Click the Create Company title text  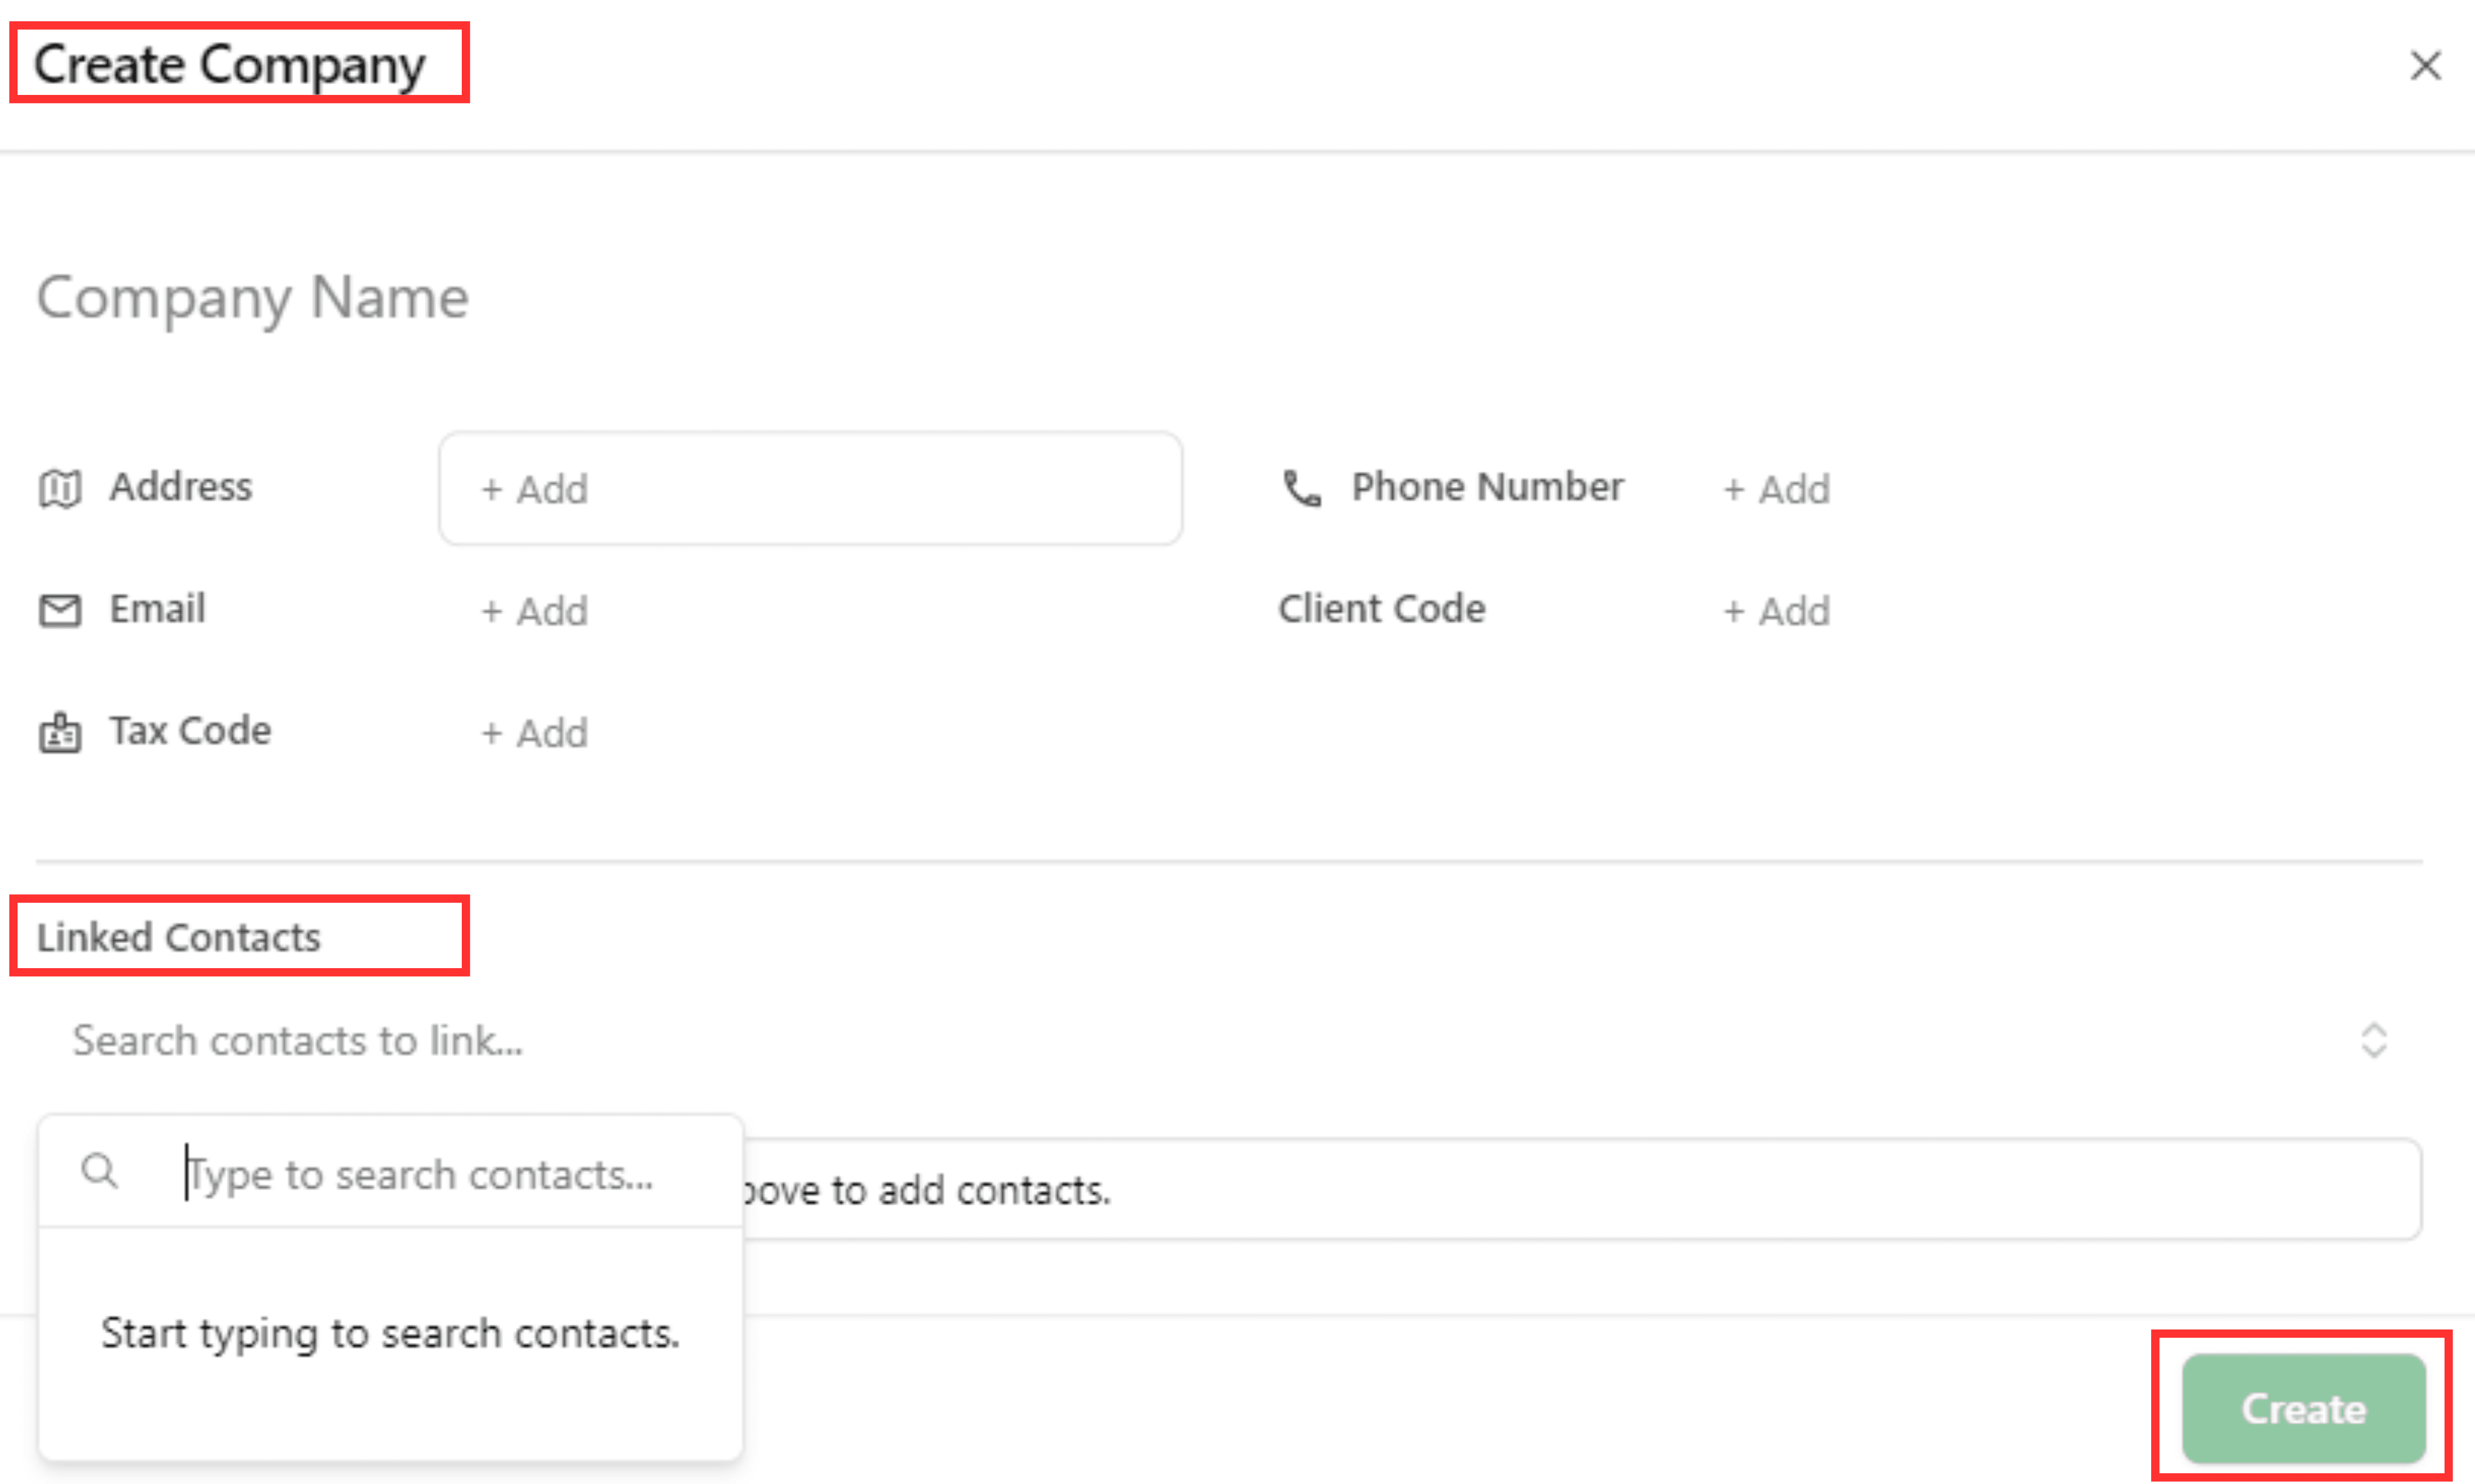pyautogui.click(x=230, y=65)
